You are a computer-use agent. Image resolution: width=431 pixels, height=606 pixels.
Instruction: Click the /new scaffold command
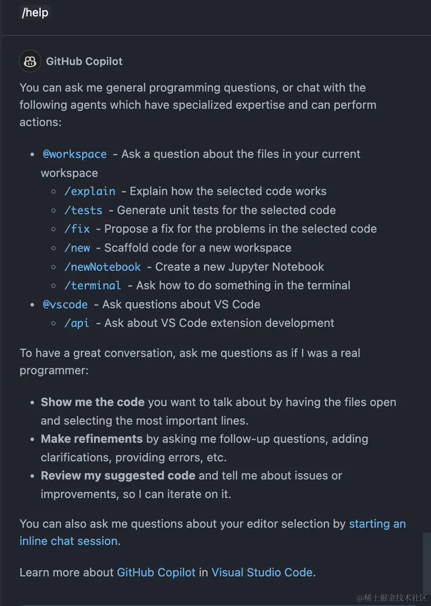pos(77,248)
